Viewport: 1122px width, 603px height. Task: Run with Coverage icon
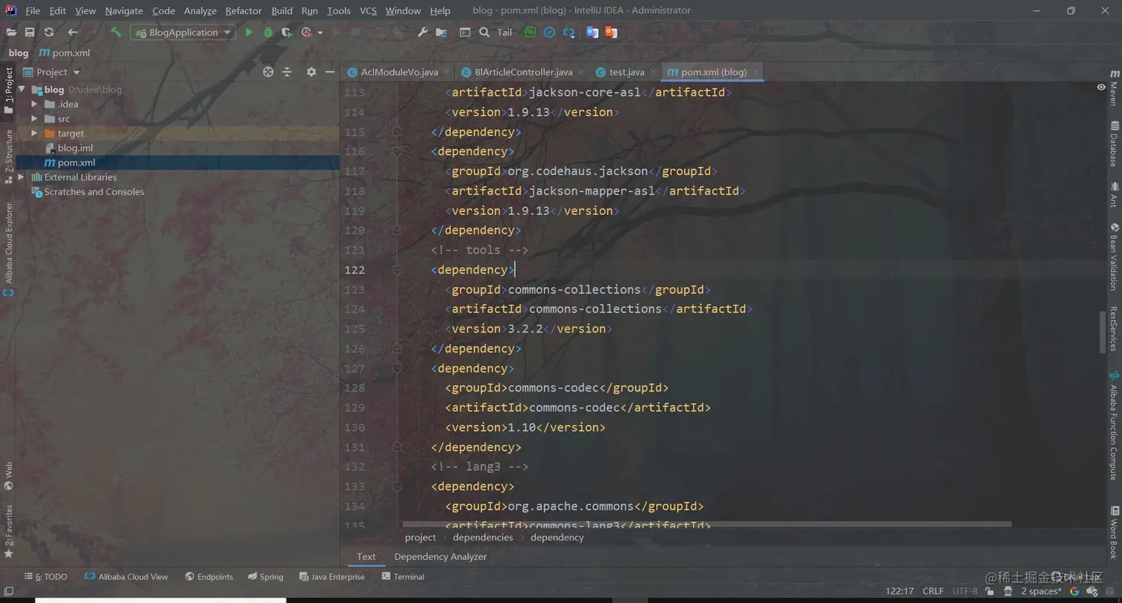point(286,32)
